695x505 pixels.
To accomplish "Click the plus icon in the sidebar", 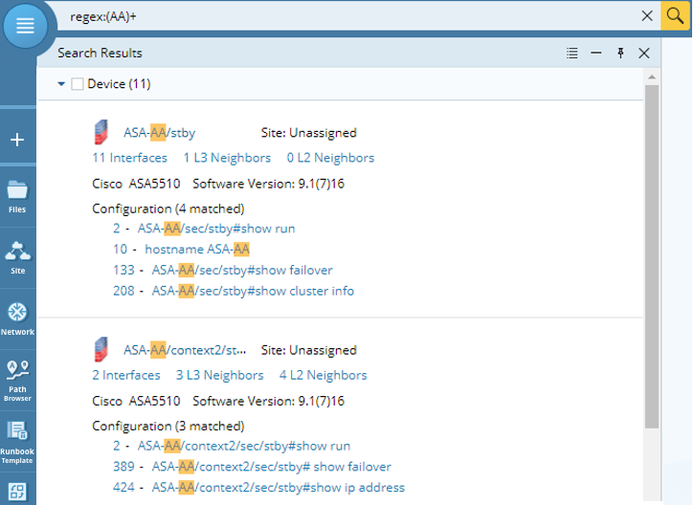I will tap(17, 140).
